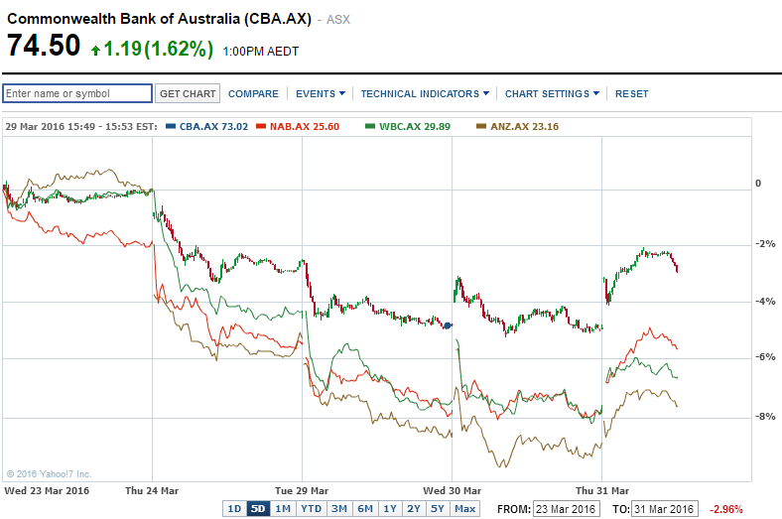Open the COMPARE option
Viewport: 782px width, 519px height.
[x=253, y=93]
